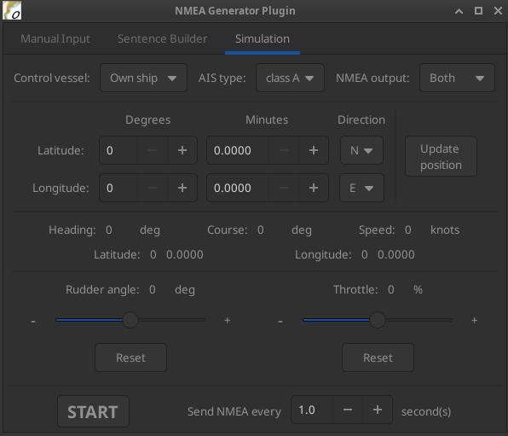Click the latitude minutes input field
Image resolution: width=508 pixels, height=436 pixels.
pos(238,150)
